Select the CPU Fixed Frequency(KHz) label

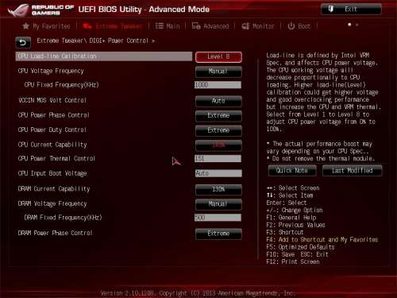[x=61, y=85]
